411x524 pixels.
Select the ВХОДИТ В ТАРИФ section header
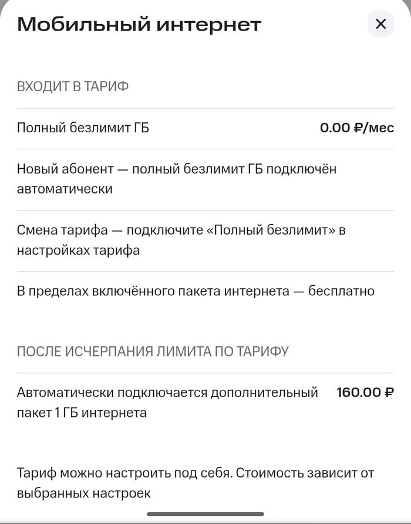[73, 86]
